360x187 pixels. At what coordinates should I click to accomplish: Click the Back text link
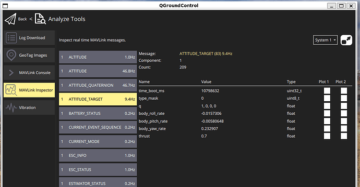pos(22,19)
